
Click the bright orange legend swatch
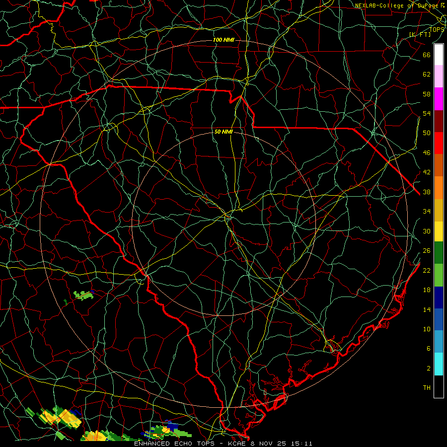coord(439,187)
